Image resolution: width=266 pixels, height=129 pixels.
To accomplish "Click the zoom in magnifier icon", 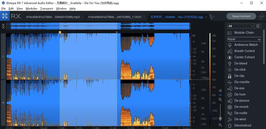I will point(220,100).
